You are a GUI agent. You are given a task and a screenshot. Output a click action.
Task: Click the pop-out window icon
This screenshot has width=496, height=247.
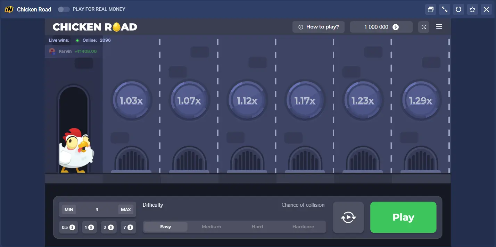point(431,9)
